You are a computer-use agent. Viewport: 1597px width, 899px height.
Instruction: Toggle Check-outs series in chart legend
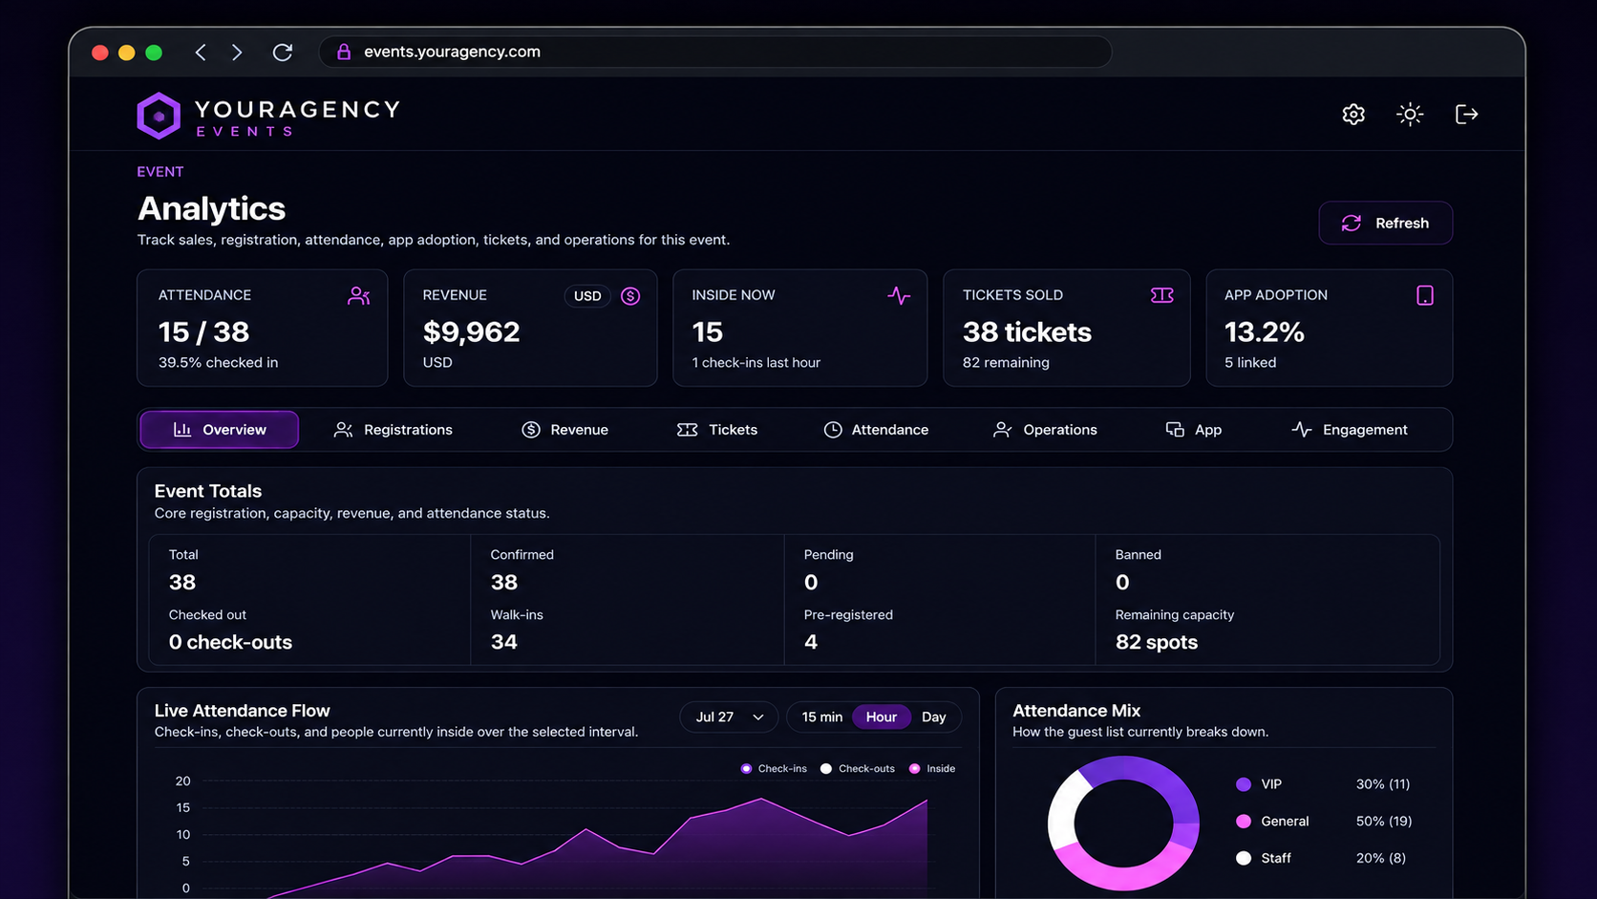click(x=858, y=768)
